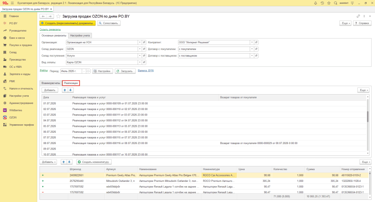Add form to favorites star icon
The width and height of the screenshot is (375, 202).
coord(58,16)
